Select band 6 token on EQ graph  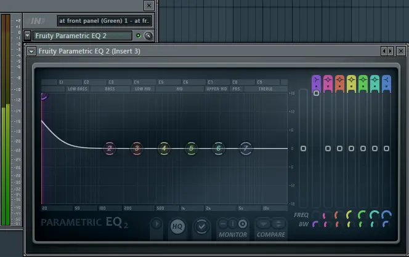click(218, 148)
